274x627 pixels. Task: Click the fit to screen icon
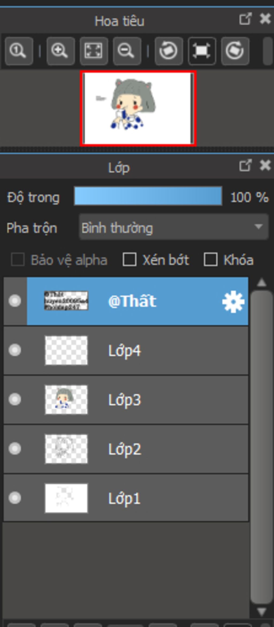click(x=94, y=51)
